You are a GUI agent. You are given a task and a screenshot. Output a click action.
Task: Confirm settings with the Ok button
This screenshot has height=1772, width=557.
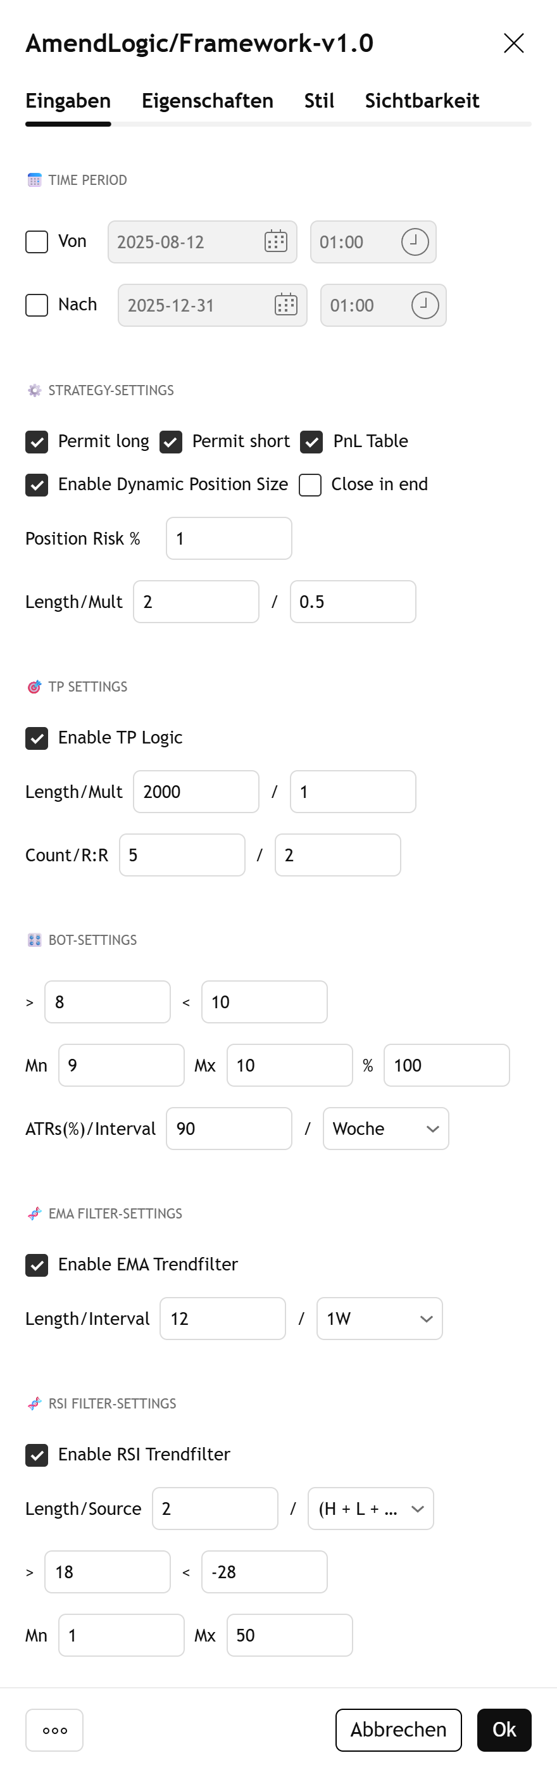[x=504, y=1730]
